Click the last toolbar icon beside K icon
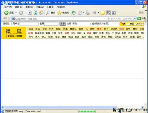Image resolution: width=148 pixels, height=113 pixels. (x=114, y=13)
